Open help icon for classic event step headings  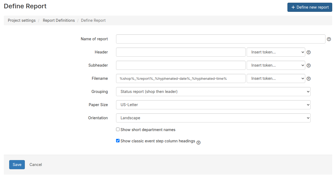[198, 143]
